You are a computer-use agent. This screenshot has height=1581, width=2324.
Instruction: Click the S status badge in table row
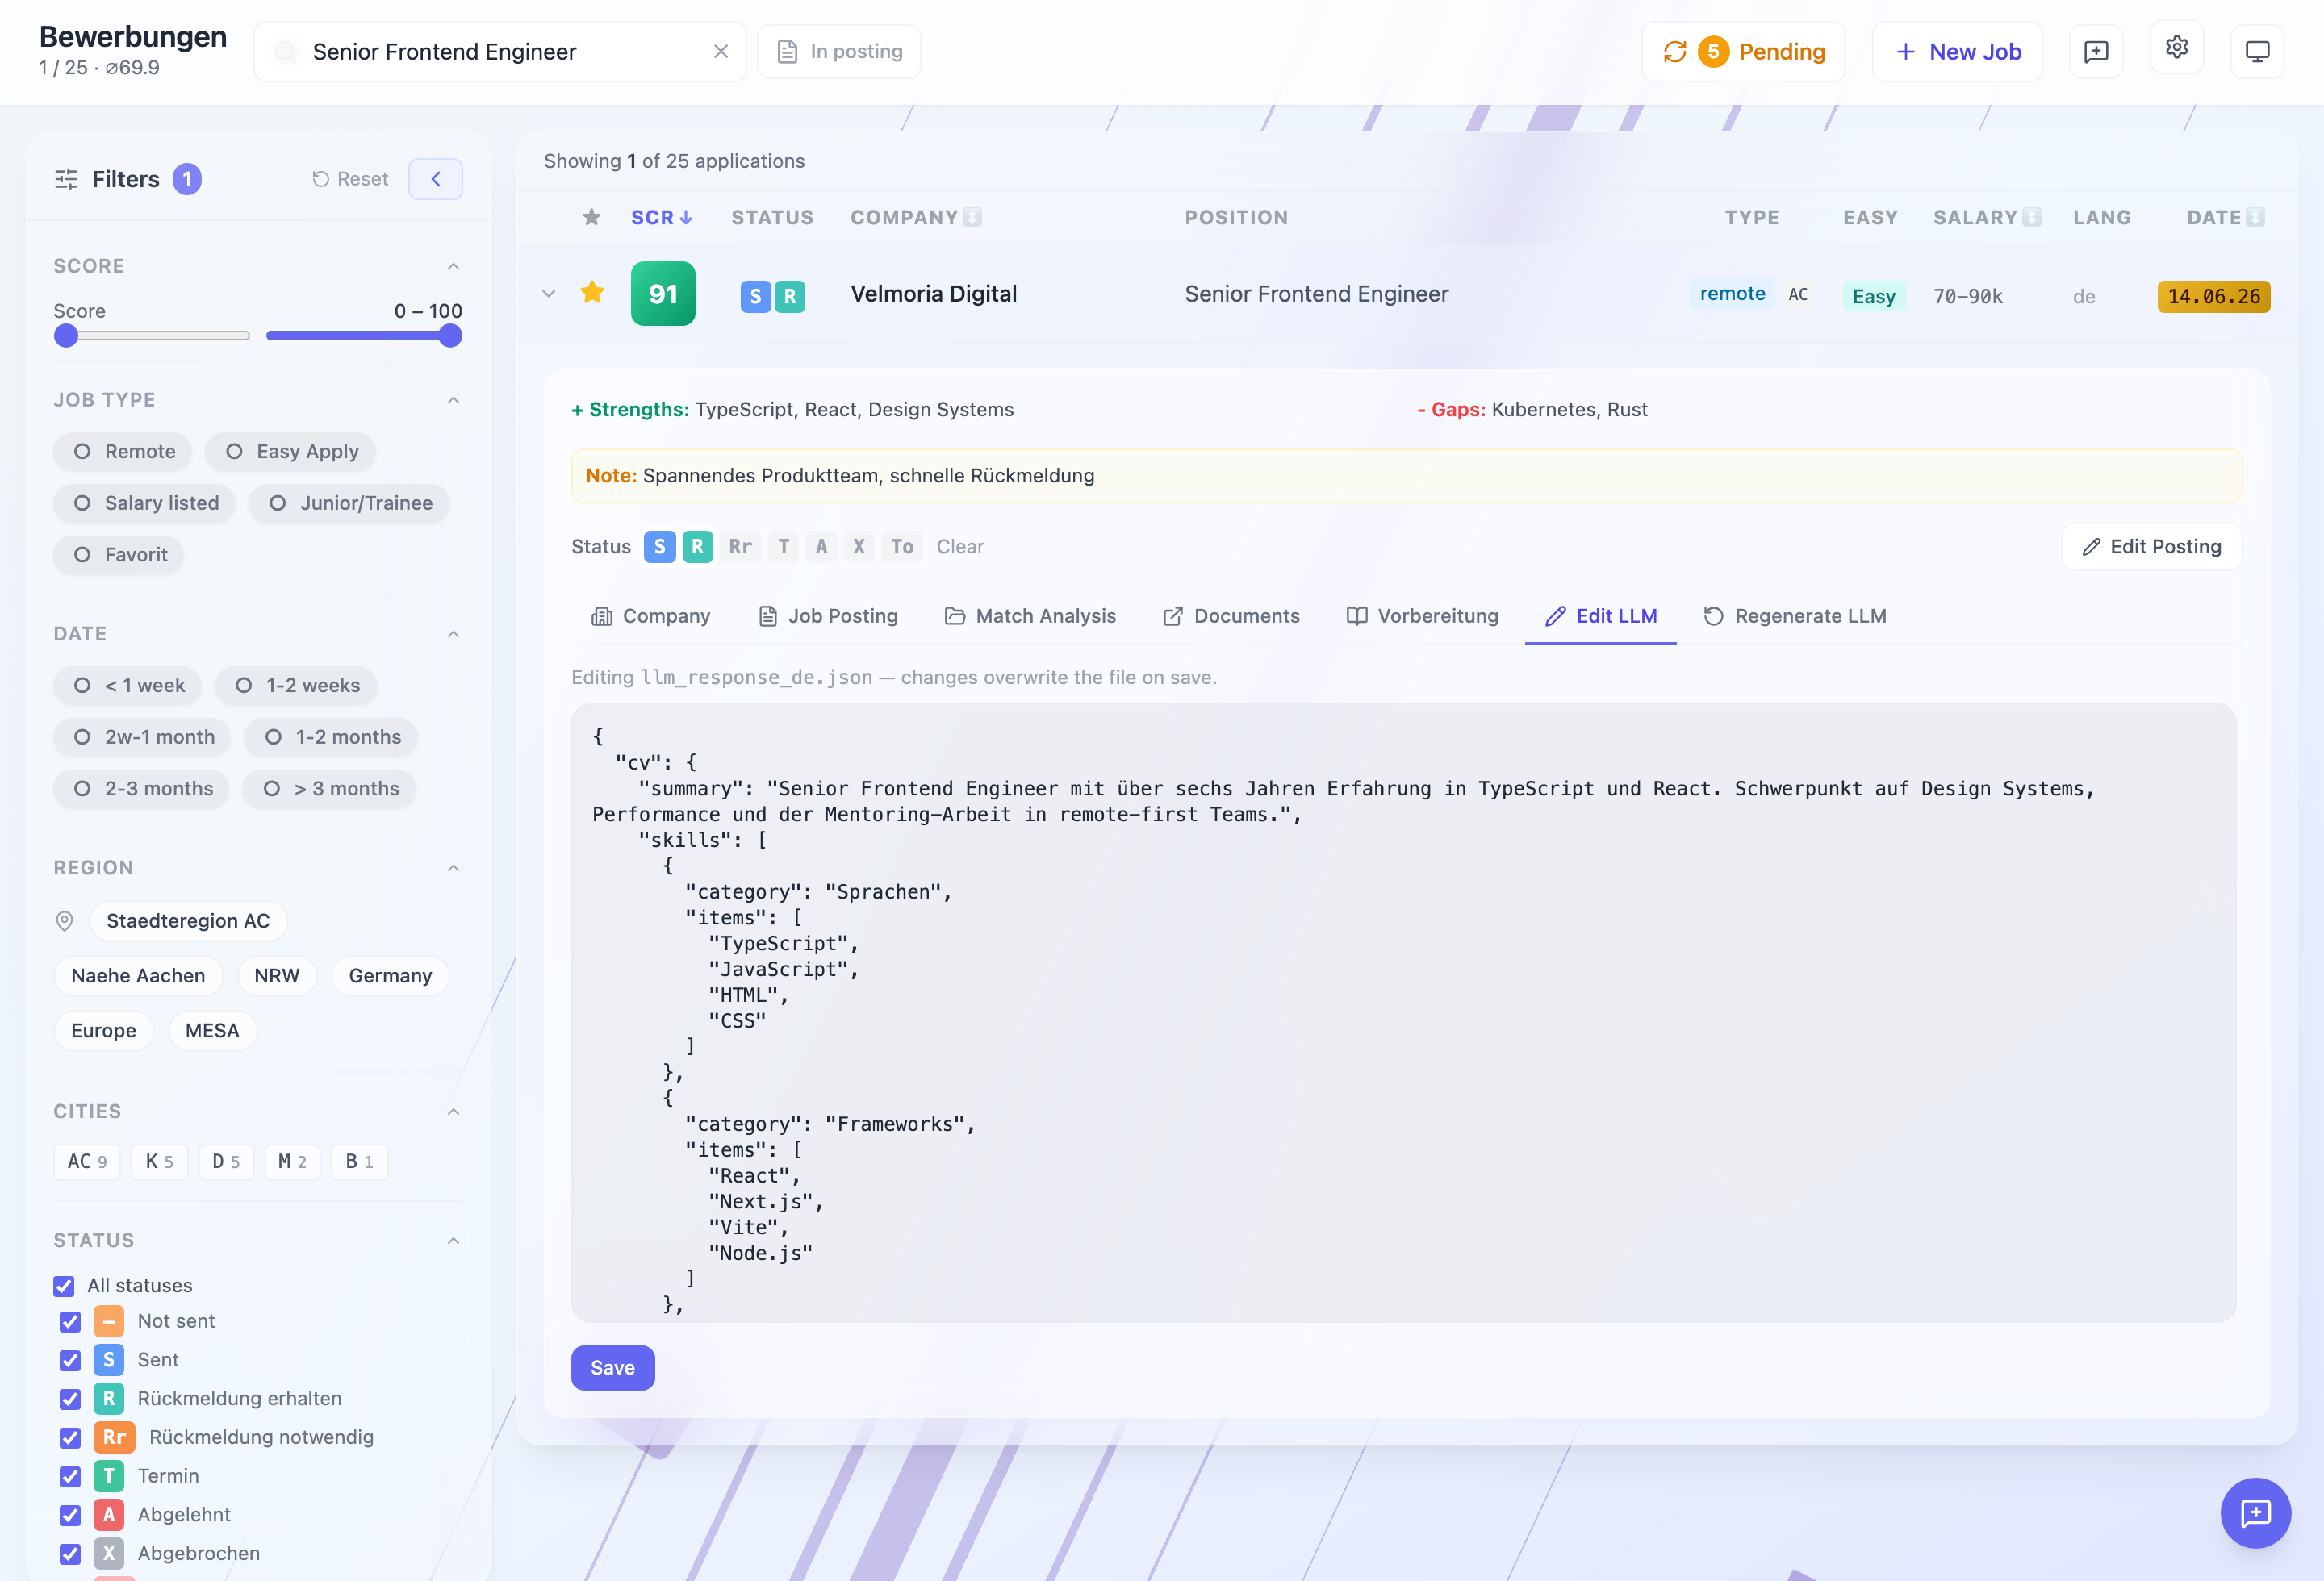(x=756, y=296)
